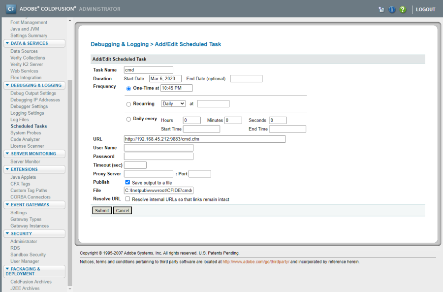The image size is (443, 292).
Task: Click the File path input field
Action: pos(158,190)
